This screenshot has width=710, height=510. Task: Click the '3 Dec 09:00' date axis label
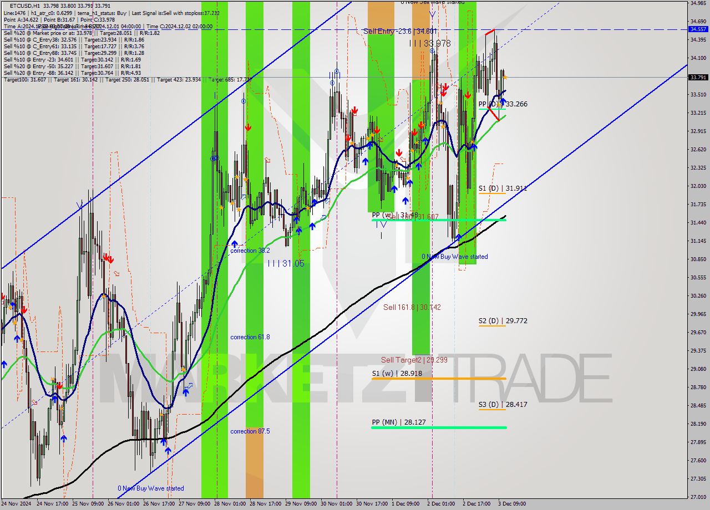click(512, 504)
